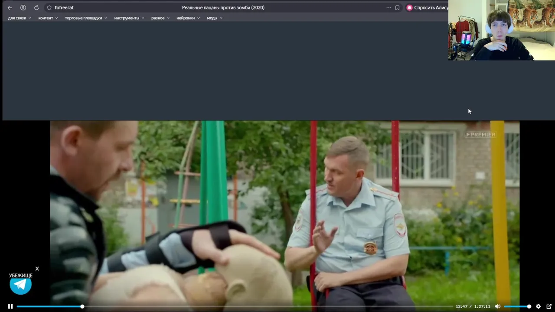Mute the video with speaker icon

[x=498, y=306]
